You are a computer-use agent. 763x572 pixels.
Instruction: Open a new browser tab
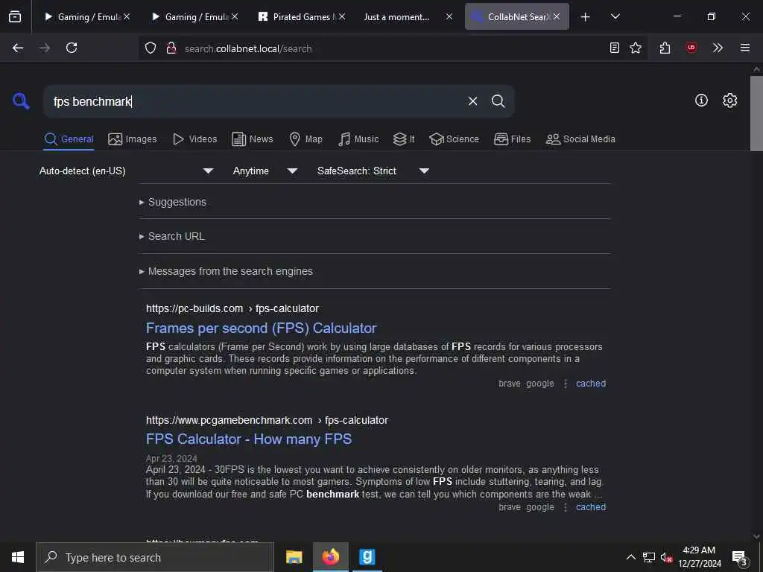click(x=586, y=17)
